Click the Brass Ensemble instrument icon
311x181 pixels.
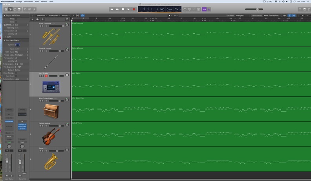[x=51, y=36]
